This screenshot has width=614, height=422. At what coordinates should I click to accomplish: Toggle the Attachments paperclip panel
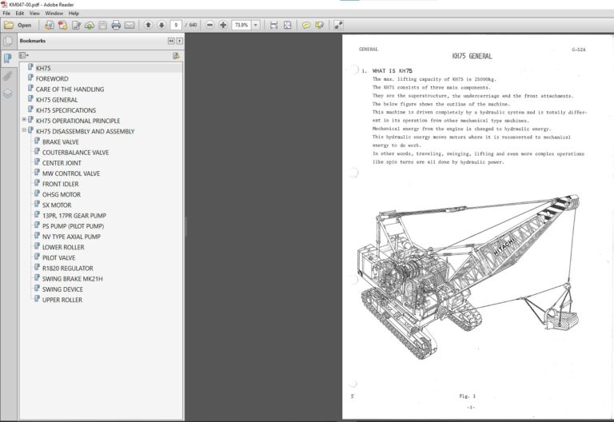(x=7, y=76)
